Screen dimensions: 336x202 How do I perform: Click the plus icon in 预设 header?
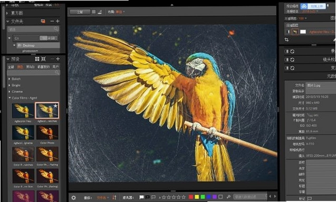coord(58,59)
